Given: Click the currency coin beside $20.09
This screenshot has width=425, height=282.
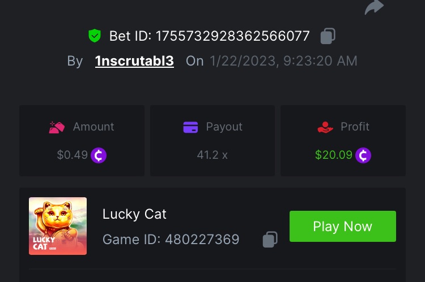Looking at the screenshot, I should pyautogui.click(x=363, y=155).
